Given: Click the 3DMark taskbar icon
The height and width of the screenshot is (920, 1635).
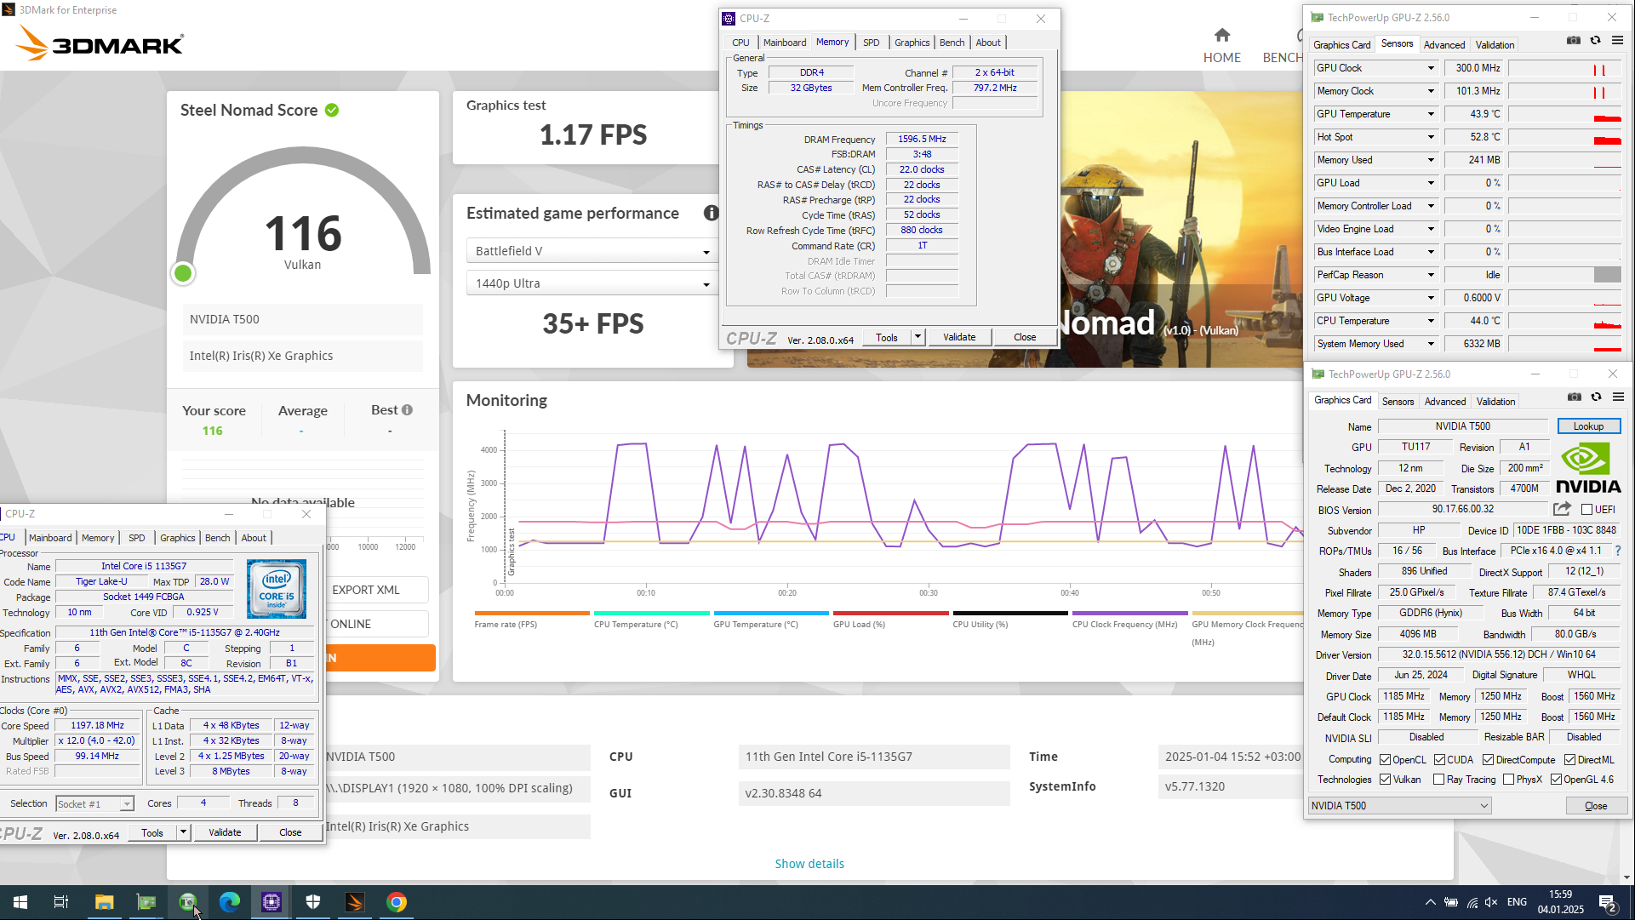Looking at the screenshot, I should tap(355, 902).
